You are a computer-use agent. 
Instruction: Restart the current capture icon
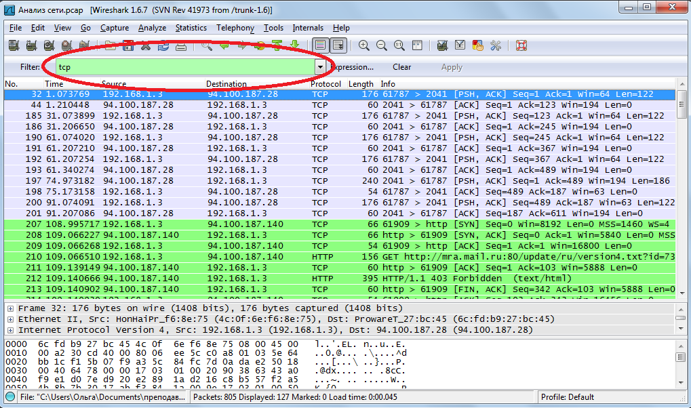pyautogui.click(x=84, y=45)
